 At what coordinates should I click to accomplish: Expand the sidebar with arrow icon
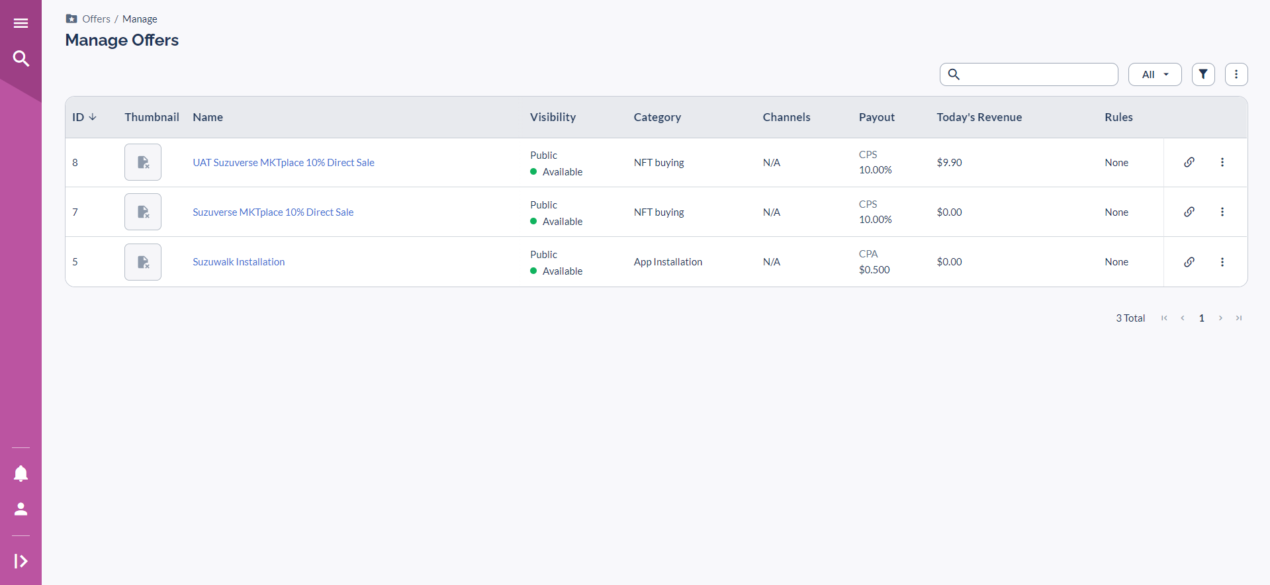[21, 561]
